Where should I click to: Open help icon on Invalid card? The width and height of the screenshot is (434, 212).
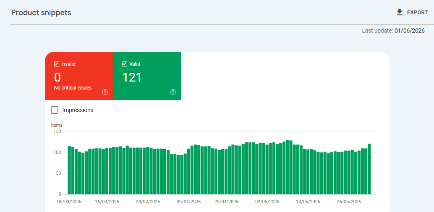105,92
